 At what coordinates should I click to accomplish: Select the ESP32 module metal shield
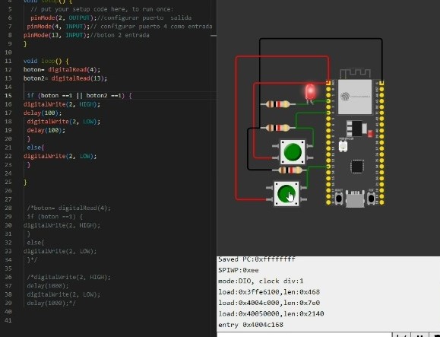355,97
